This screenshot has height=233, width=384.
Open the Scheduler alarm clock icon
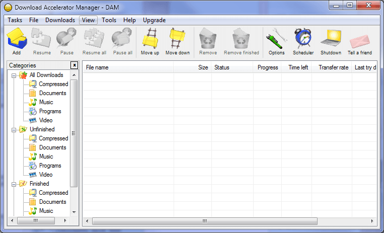[x=303, y=38]
